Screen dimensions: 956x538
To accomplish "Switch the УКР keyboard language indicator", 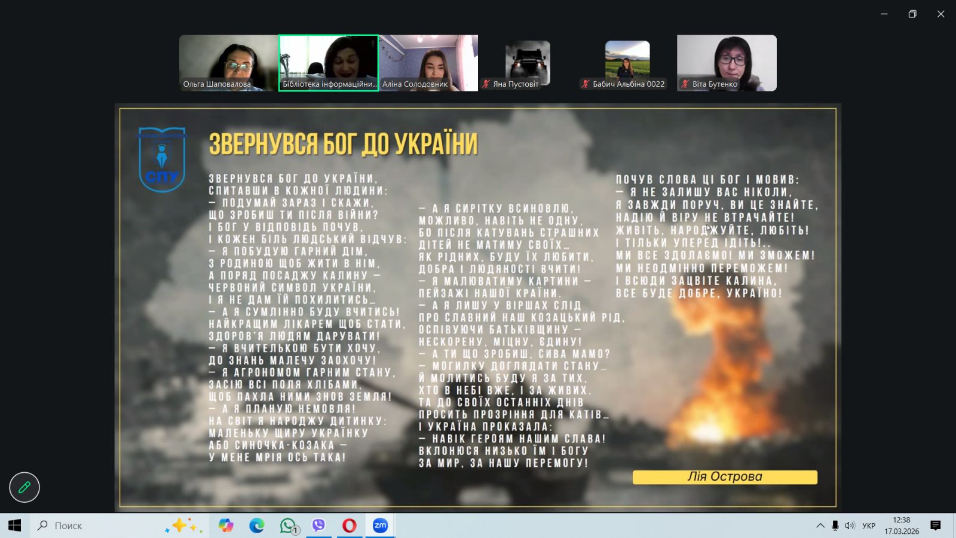I will click(x=869, y=525).
